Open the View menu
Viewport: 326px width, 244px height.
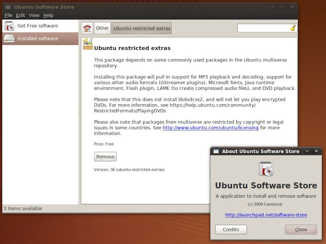(34, 15)
